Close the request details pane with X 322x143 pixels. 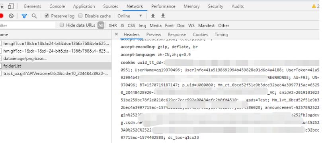point(117,34)
